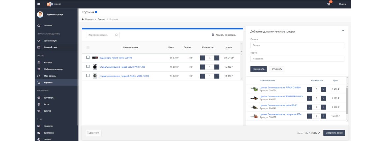Open the B2B cabinet logo
The image size is (386, 141).
54,4
